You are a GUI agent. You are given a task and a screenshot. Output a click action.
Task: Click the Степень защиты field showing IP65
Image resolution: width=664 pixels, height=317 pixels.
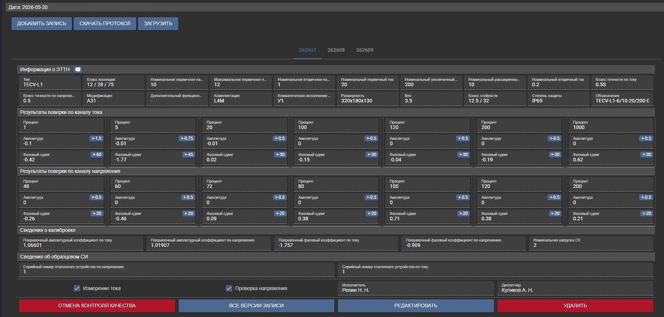coord(559,99)
